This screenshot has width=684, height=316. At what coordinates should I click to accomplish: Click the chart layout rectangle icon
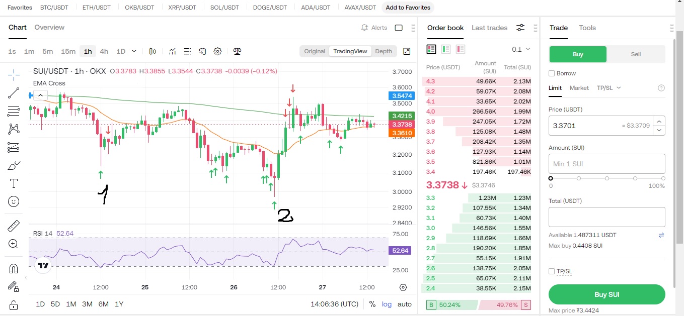tap(399, 28)
